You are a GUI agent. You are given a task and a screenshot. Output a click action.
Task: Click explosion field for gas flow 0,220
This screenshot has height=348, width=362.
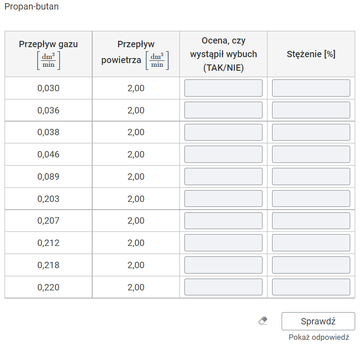click(x=223, y=287)
